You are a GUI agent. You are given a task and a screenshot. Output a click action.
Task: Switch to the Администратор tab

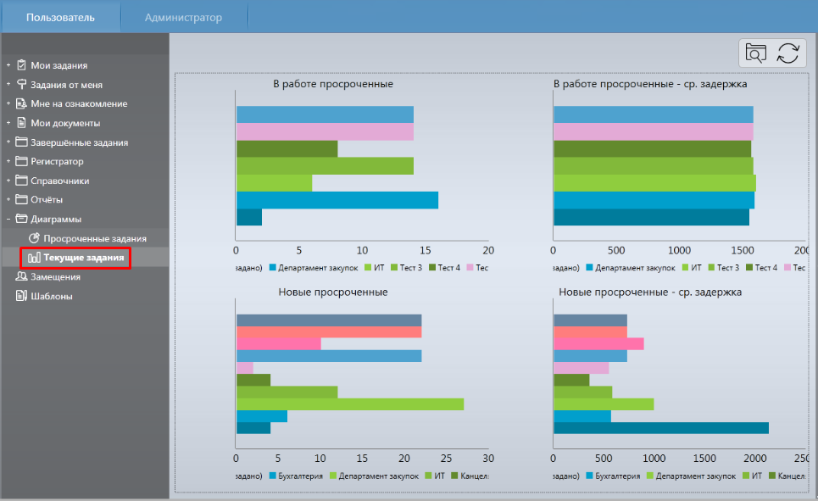tap(183, 17)
